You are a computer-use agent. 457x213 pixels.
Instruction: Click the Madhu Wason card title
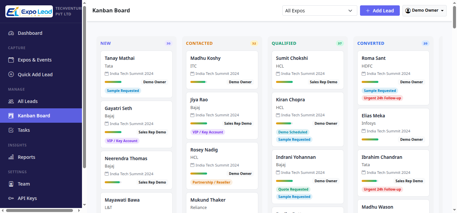[x=377, y=207]
